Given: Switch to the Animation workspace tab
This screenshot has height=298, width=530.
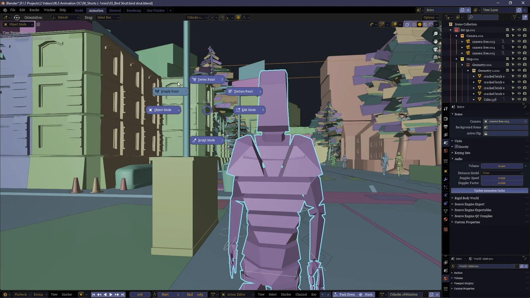Looking at the screenshot, I should tap(96, 10).
